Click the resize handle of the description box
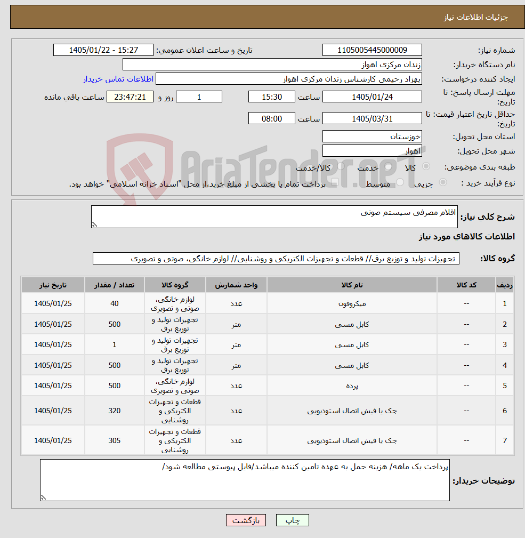Screen dimensions: 525x538 94,224
